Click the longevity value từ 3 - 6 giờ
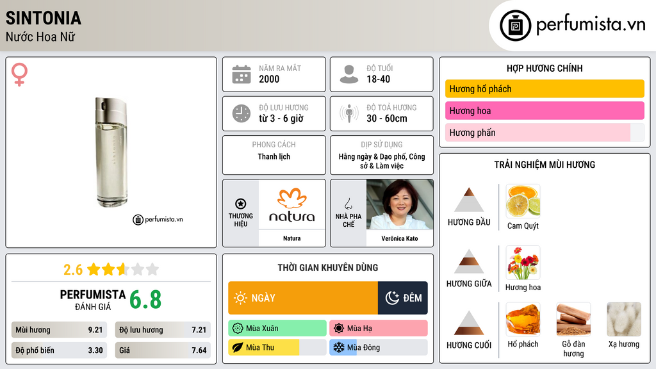Viewport: 656px width, 369px height. click(x=281, y=119)
